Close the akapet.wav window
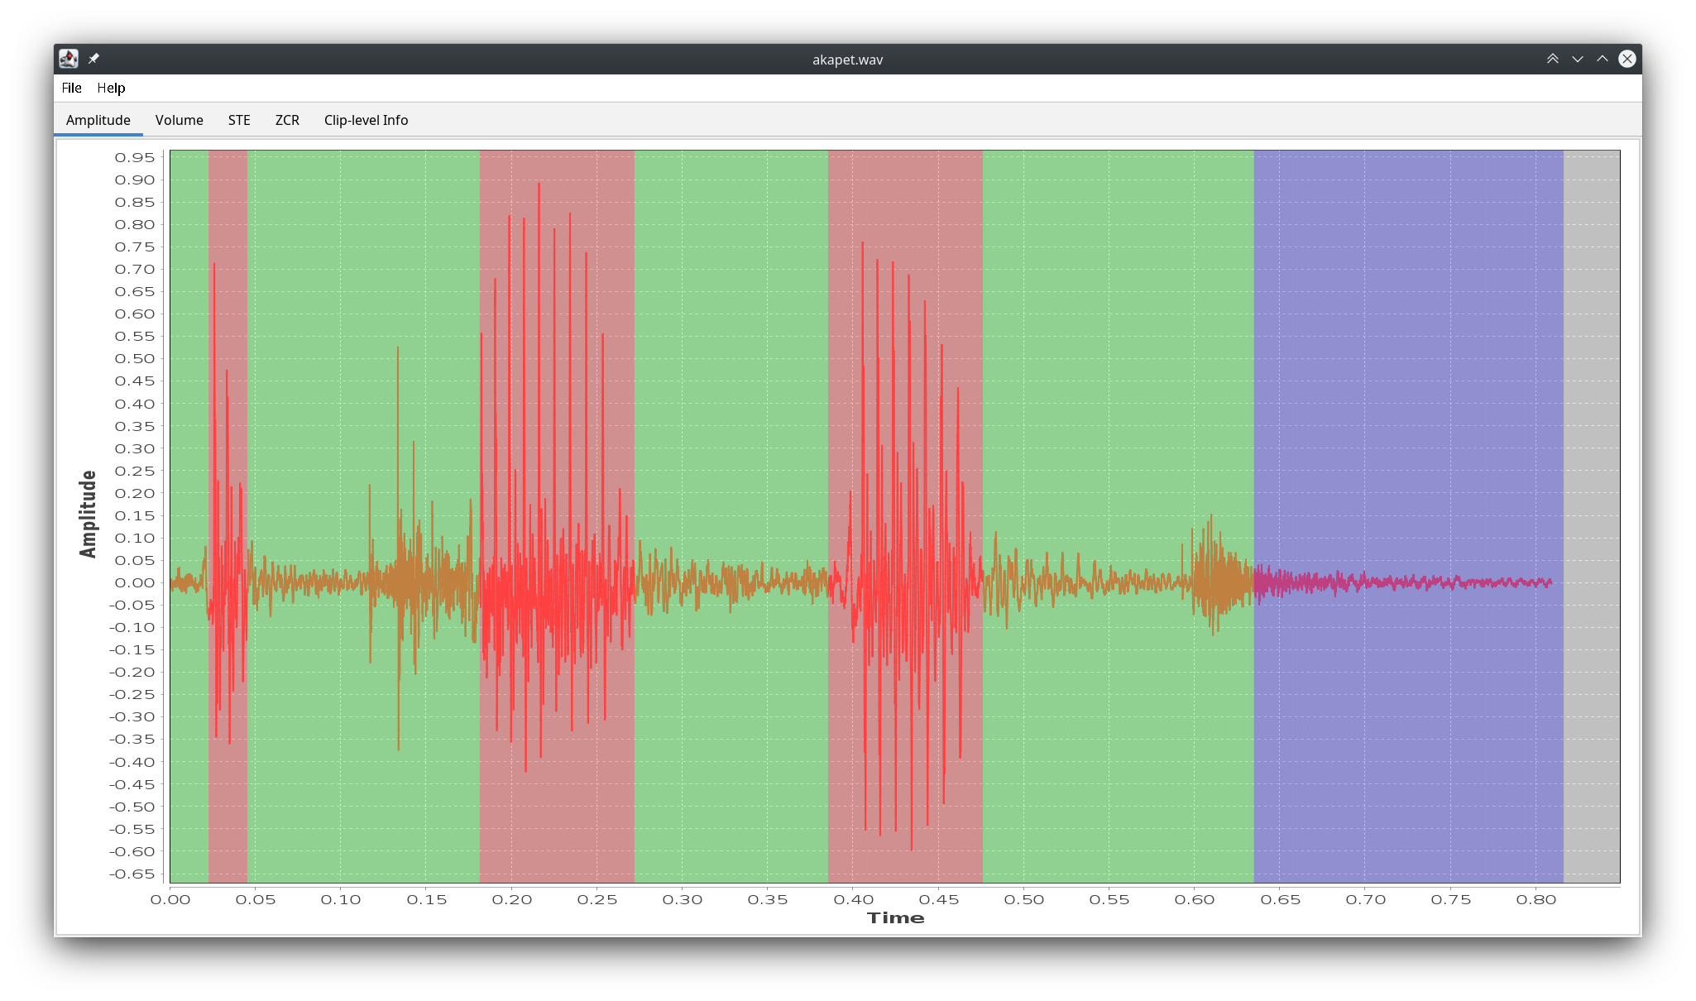This screenshot has width=1696, height=1001. pos(1627,59)
